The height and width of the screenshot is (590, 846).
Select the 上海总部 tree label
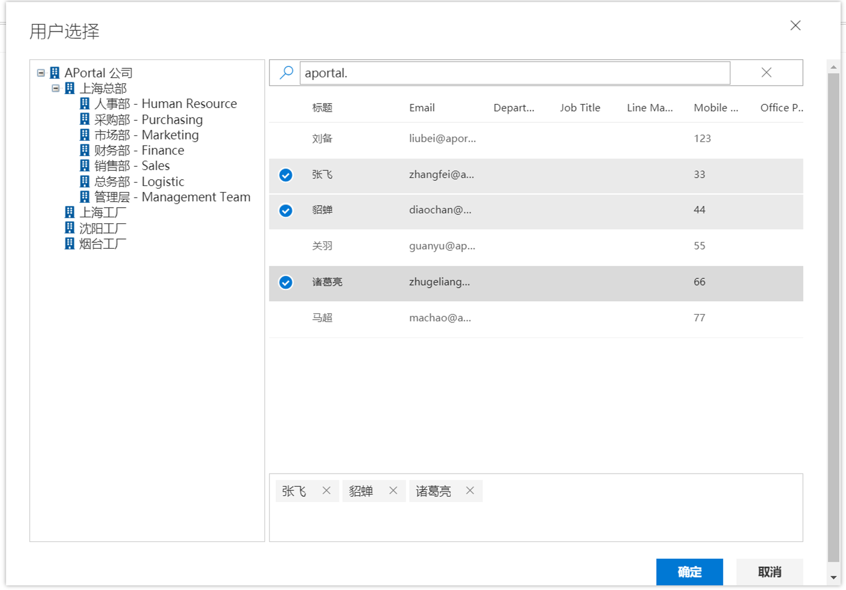click(x=103, y=88)
